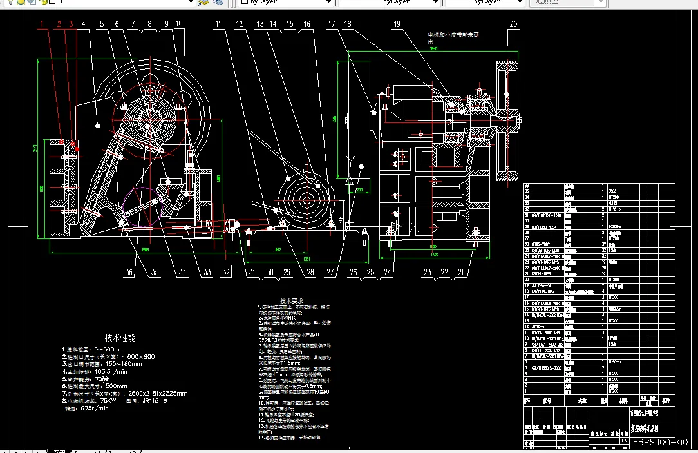
Task: Select part balloon number 16
Action: tap(307, 24)
